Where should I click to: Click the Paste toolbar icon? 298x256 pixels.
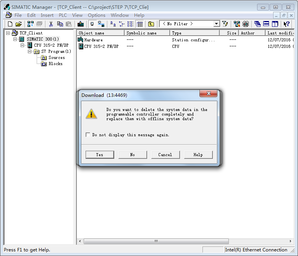(x=69, y=24)
